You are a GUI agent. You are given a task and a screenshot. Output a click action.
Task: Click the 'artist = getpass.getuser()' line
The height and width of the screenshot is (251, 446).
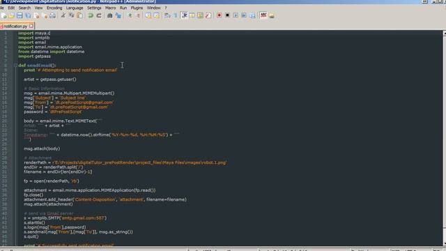[x=50, y=79]
